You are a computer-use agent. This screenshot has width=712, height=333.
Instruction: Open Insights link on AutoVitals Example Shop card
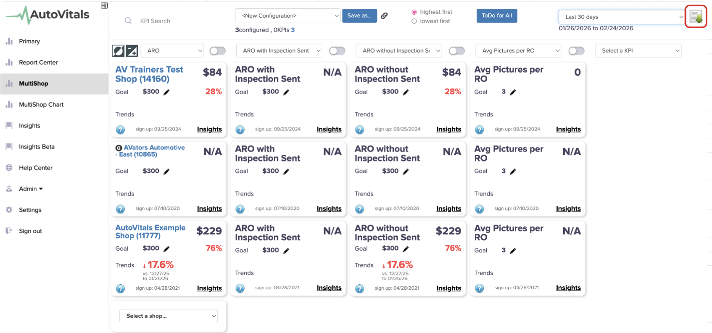click(x=209, y=288)
